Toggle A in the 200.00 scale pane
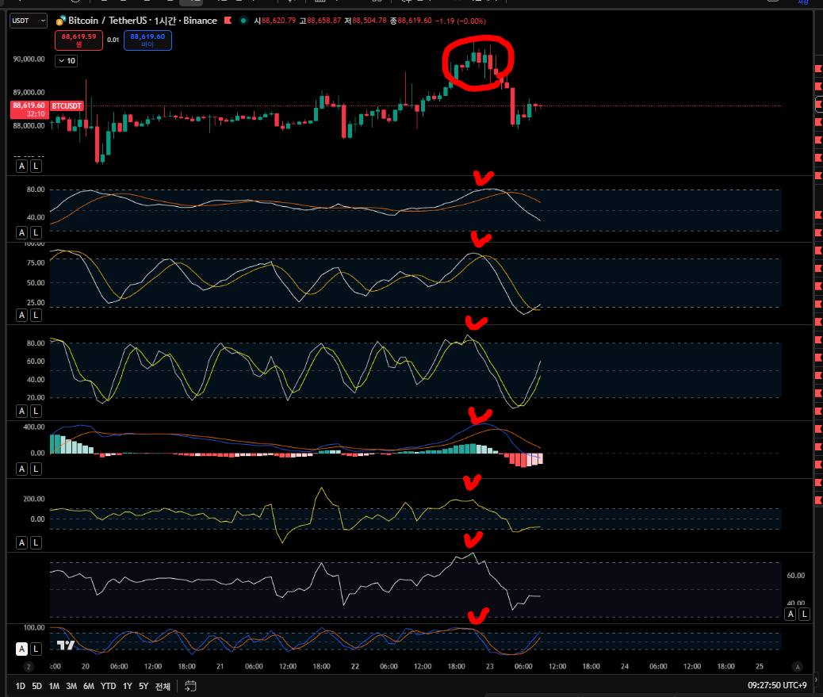 click(x=21, y=542)
